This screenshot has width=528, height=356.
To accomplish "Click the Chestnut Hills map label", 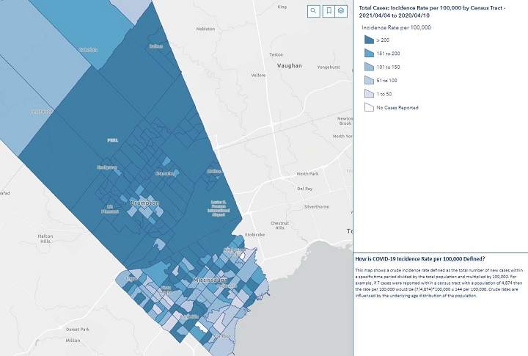I will [279, 225].
